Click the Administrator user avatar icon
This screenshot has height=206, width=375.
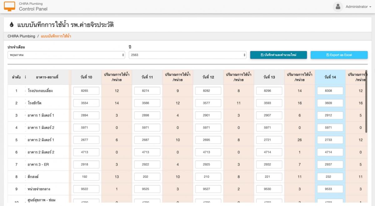tap(338, 7)
